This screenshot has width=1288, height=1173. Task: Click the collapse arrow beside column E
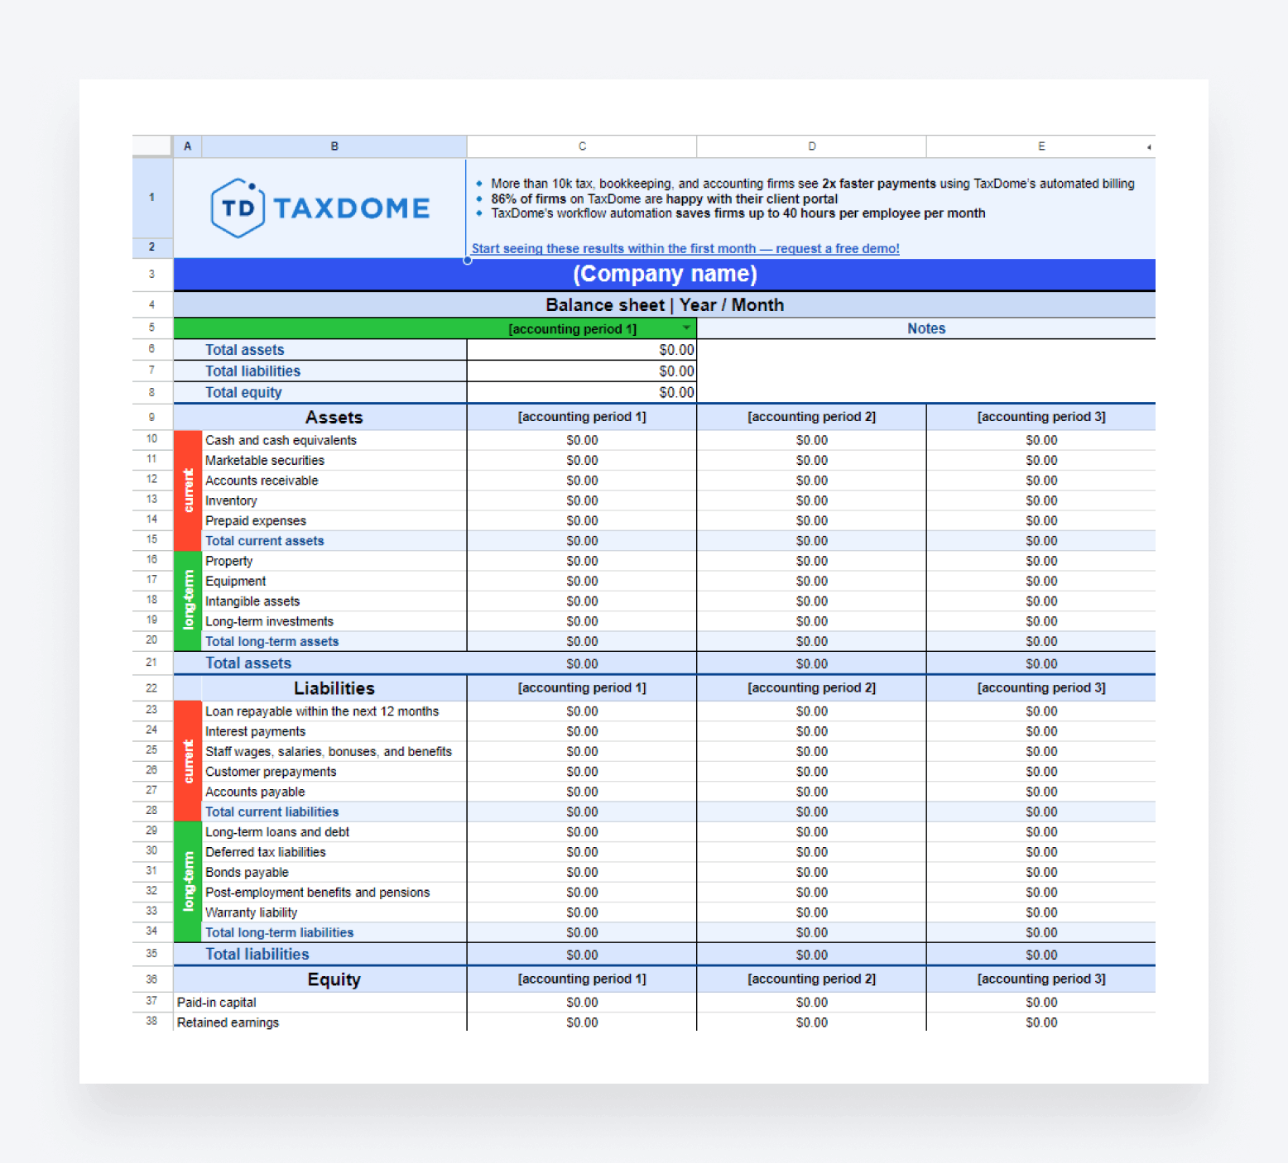(1149, 147)
